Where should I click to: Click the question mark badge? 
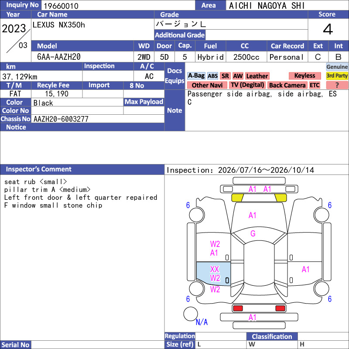pos(337,85)
